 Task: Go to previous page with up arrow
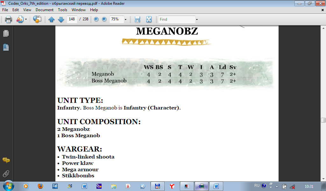point(51,19)
